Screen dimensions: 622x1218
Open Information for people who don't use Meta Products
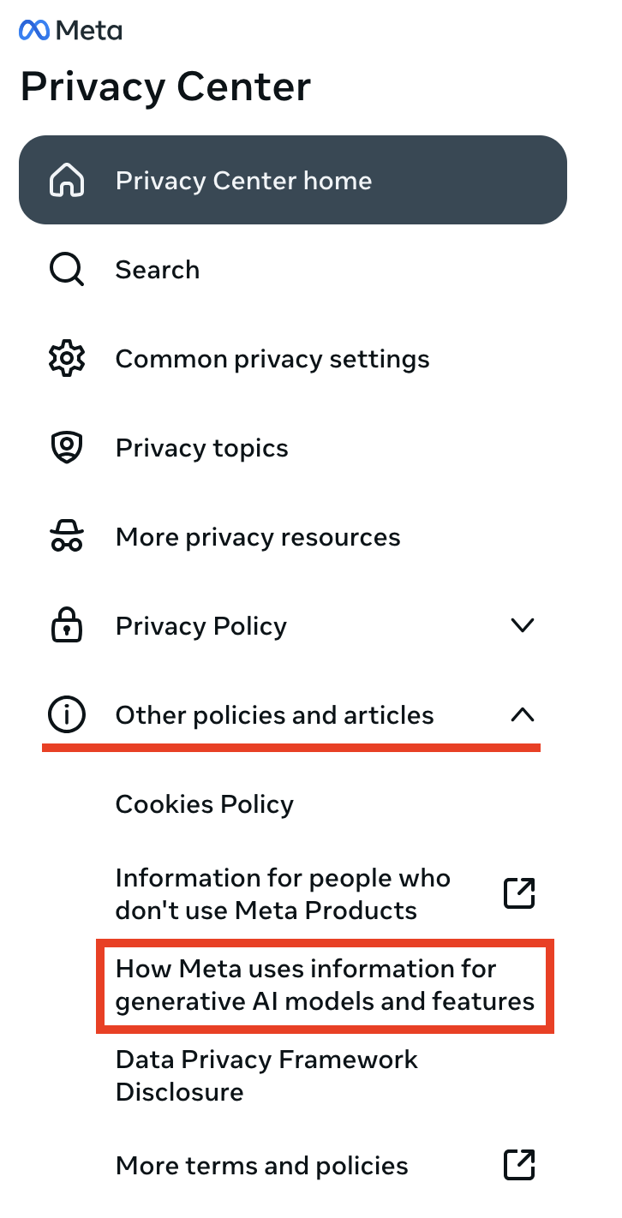(x=283, y=893)
